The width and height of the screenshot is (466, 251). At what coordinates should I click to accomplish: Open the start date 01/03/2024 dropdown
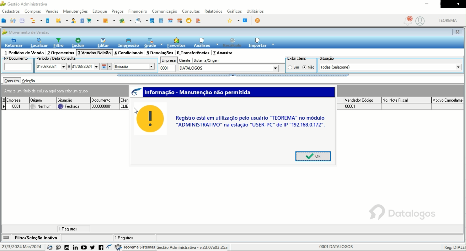[x=64, y=67]
